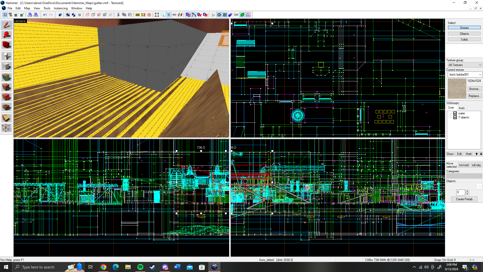Open the File menu
This screenshot has width=483, height=272.
click(10, 8)
